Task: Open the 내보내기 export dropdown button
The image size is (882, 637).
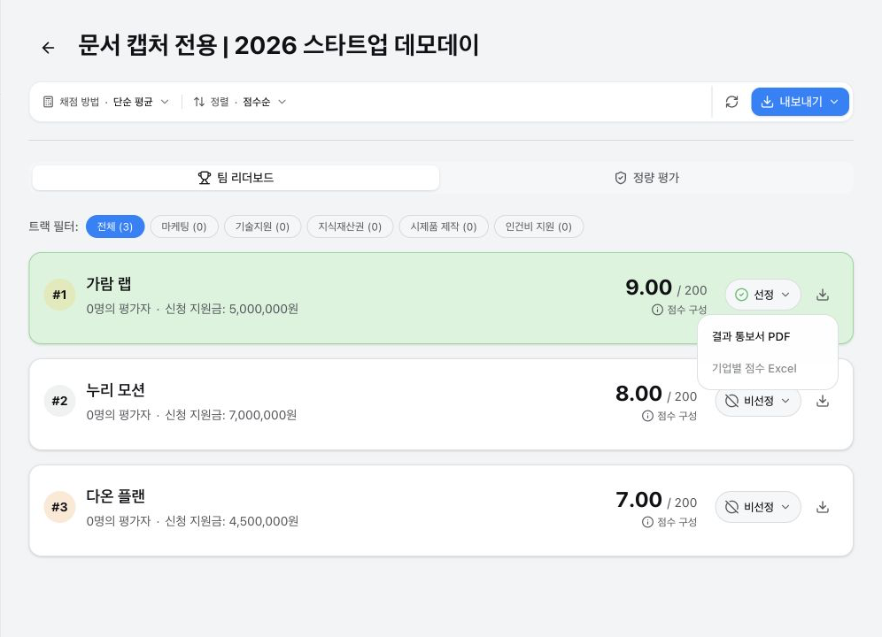Action: tap(800, 102)
